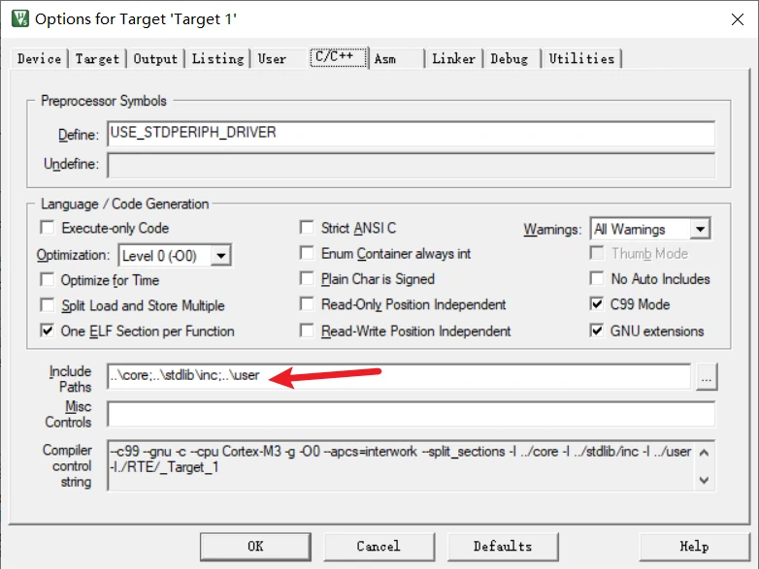This screenshot has width=759, height=569.
Task: Enable the Execute-only Code checkbox
Action: pyautogui.click(x=47, y=229)
